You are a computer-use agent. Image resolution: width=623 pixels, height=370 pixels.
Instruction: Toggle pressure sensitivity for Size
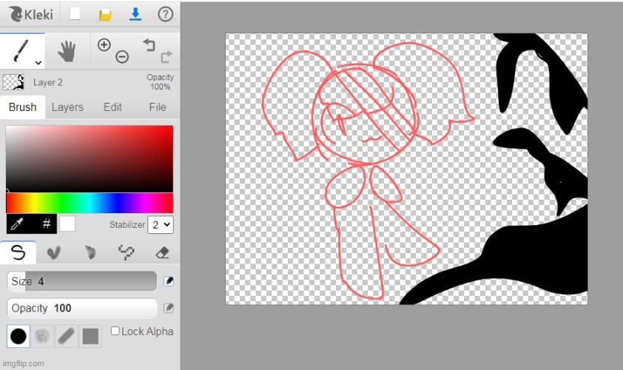click(x=169, y=281)
